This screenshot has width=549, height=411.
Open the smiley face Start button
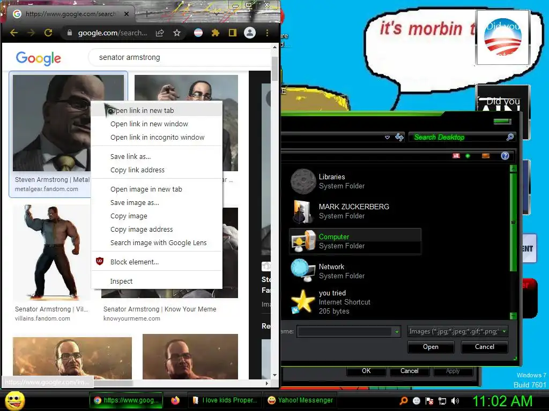tap(14, 401)
